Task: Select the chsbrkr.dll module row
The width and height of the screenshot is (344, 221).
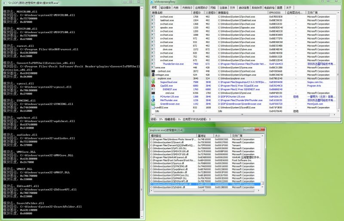Action: [x=205, y=187]
